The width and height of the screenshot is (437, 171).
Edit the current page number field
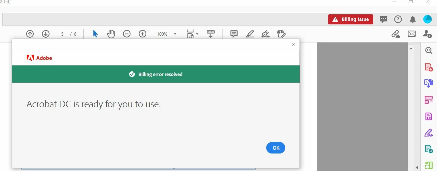pos(62,34)
